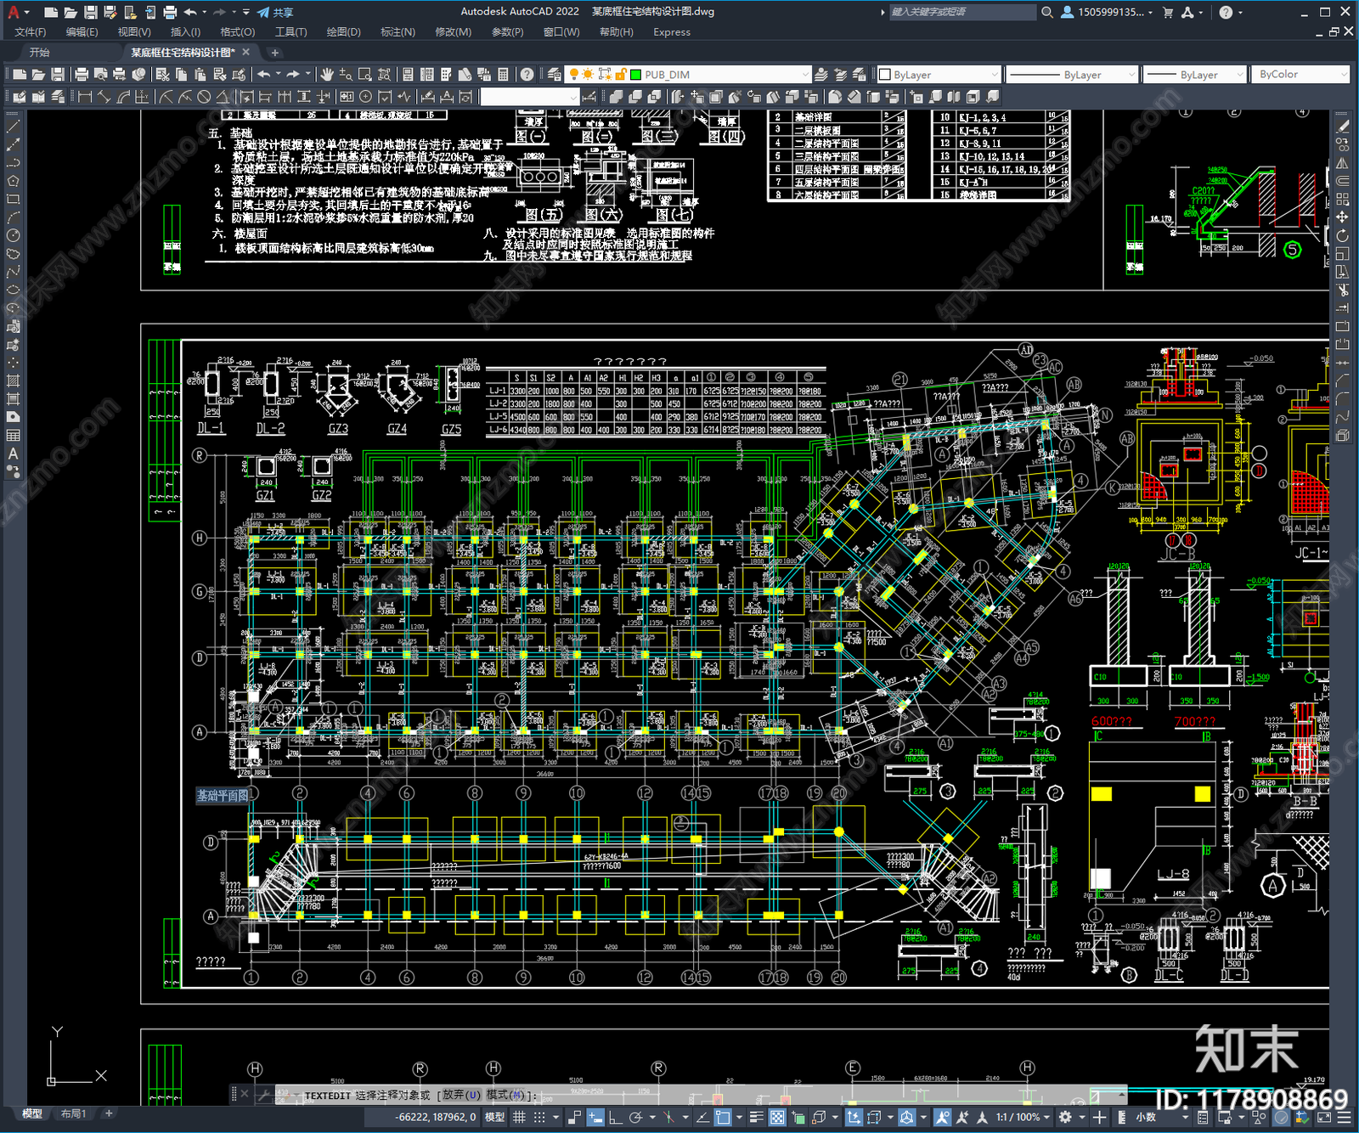Click the search magnifier icon in title bar
The height and width of the screenshot is (1133, 1359).
(1047, 12)
